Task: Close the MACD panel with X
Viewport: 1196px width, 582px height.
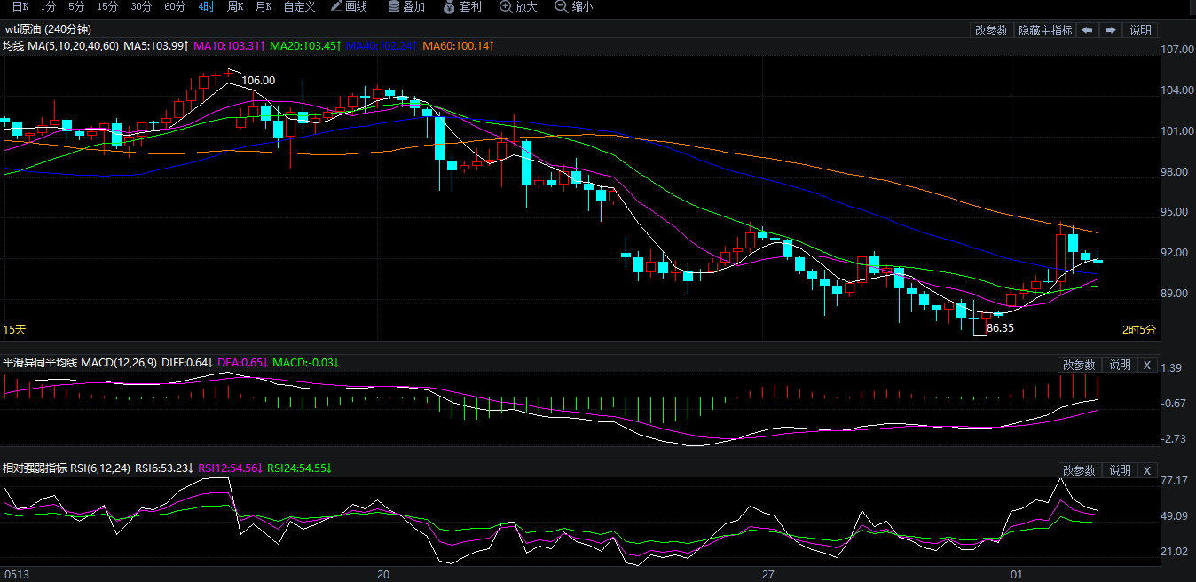Action: (x=1146, y=365)
